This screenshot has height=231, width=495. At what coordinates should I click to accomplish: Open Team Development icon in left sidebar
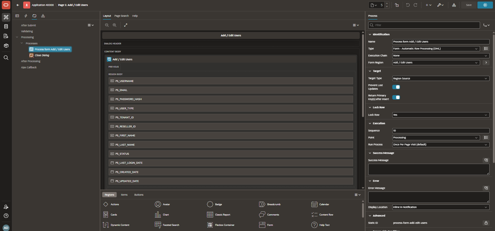coord(6,36)
